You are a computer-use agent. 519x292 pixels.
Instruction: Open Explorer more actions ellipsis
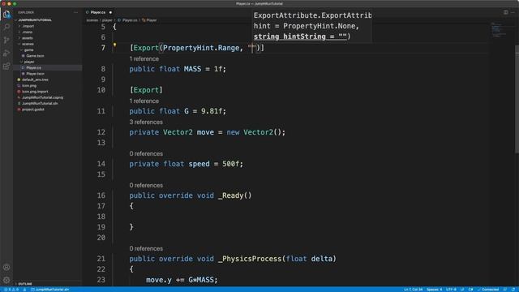tap(75, 12)
